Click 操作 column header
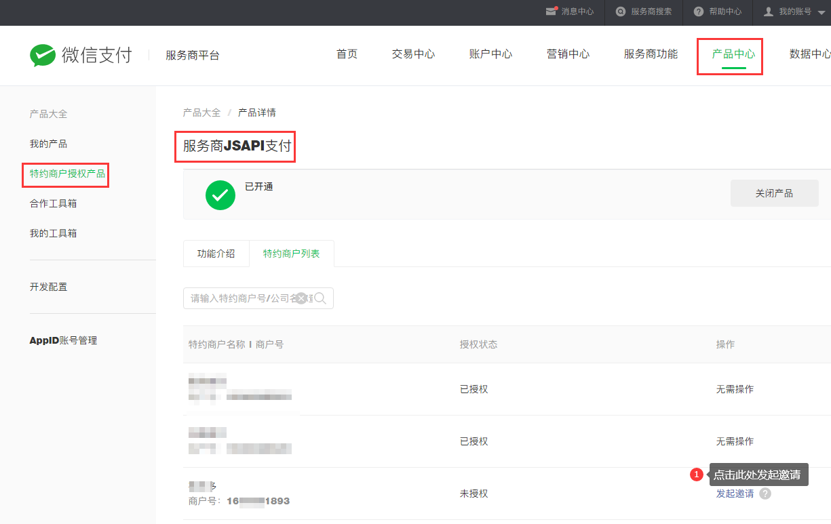The height and width of the screenshot is (524, 831). pyautogui.click(x=725, y=344)
